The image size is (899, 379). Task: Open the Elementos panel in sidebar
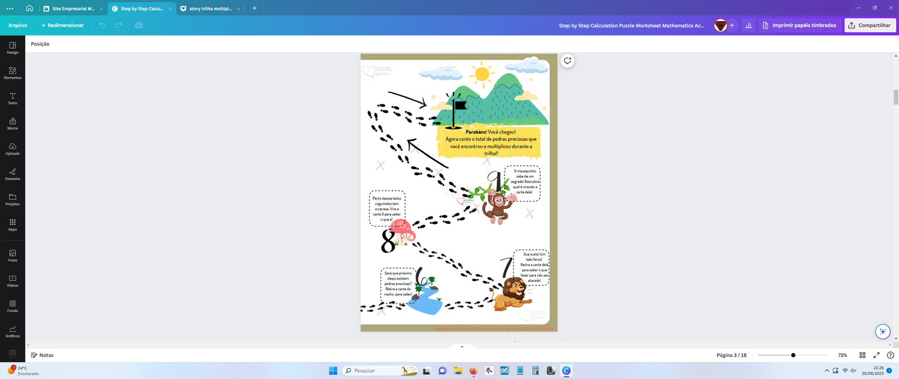point(12,73)
